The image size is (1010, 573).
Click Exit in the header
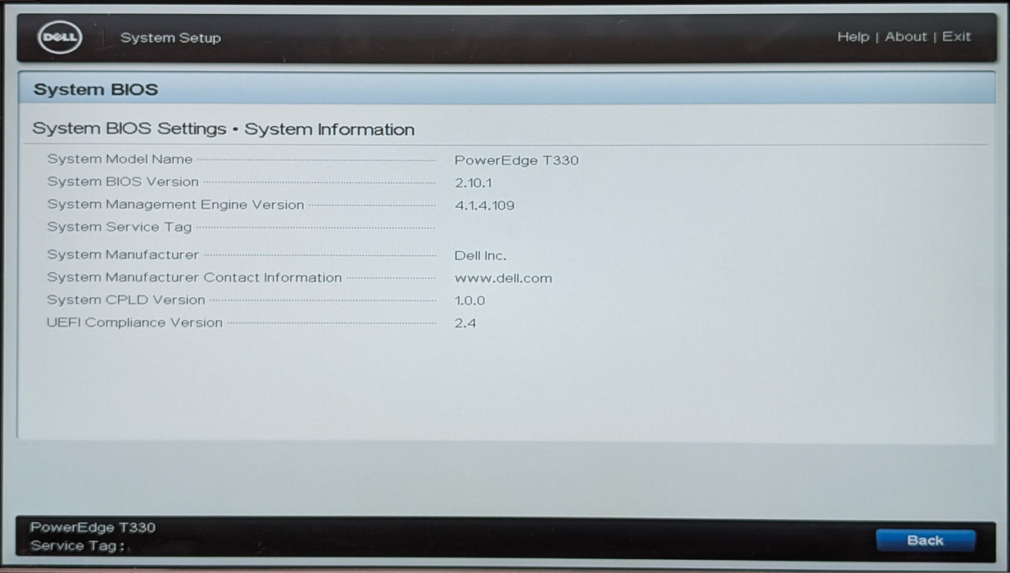(956, 37)
